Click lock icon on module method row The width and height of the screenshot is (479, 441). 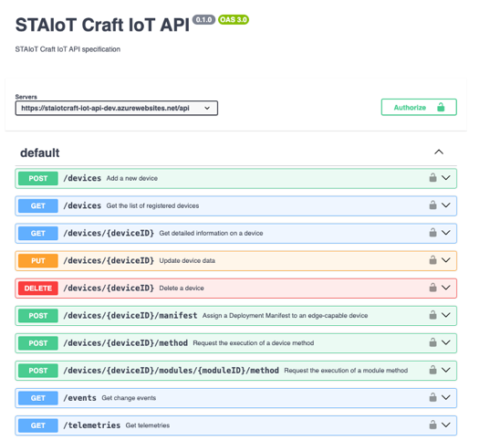[432, 370]
